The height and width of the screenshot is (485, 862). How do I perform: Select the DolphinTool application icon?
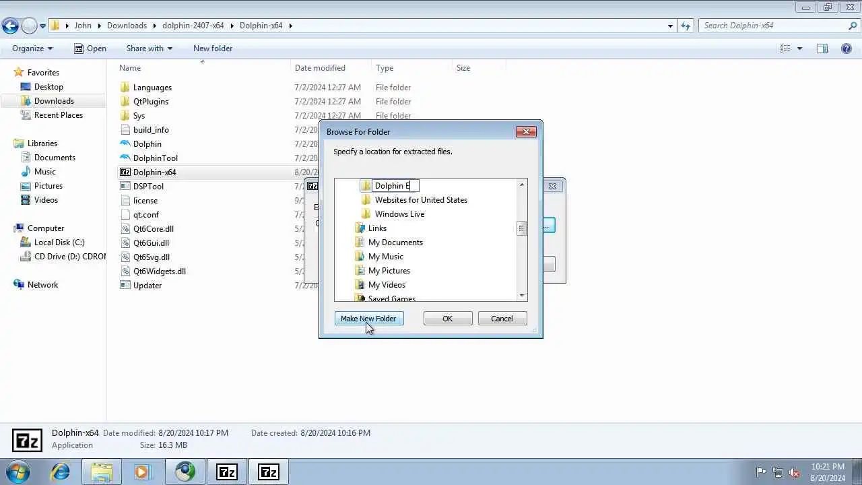[x=125, y=158]
